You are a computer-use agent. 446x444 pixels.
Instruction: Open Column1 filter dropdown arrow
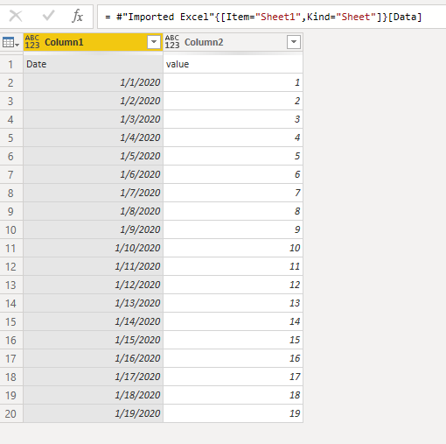154,42
